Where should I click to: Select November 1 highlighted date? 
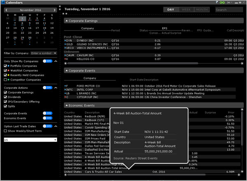point(22,19)
